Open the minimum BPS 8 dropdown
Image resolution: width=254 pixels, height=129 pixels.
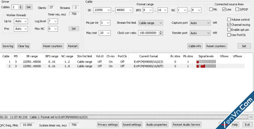(148, 10)
